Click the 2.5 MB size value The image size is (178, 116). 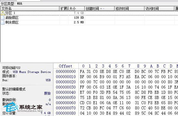79,22
